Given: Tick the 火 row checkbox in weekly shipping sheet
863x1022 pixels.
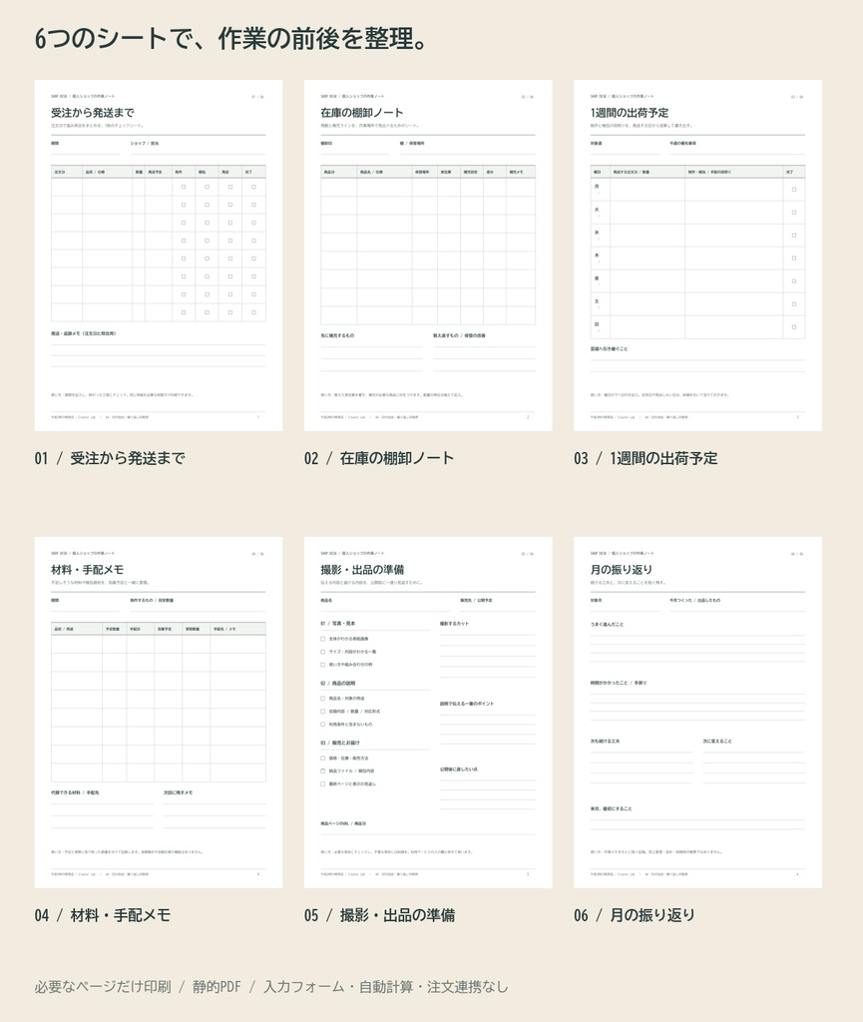Looking at the screenshot, I should tap(794, 213).
